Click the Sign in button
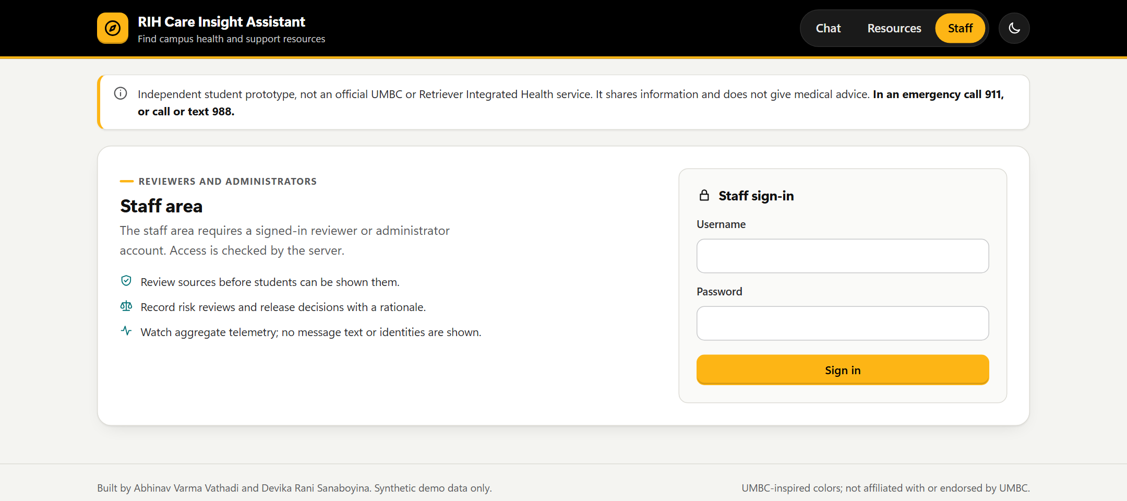This screenshot has height=501, width=1127. [843, 370]
